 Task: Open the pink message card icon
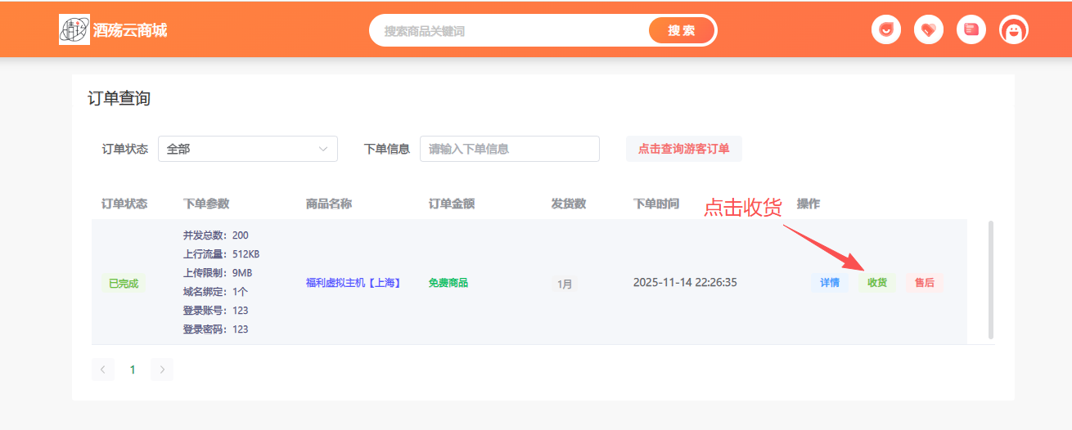pyautogui.click(x=971, y=30)
